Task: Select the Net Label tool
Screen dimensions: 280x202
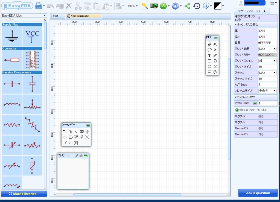Action: pos(81,132)
